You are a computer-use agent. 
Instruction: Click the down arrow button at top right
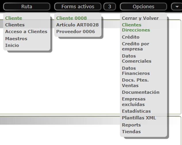[x=176, y=6]
